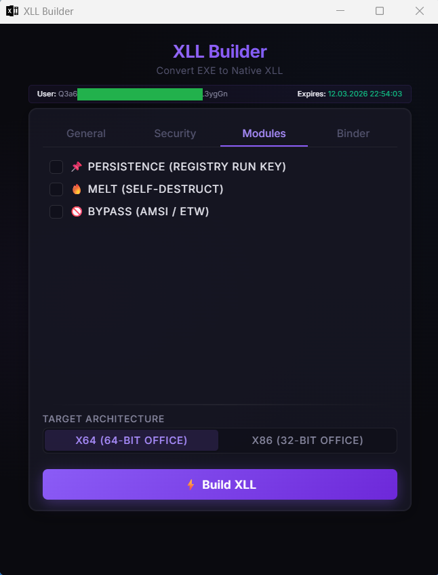Close the XLL Builder window
The image size is (438, 575).
(x=419, y=11)
